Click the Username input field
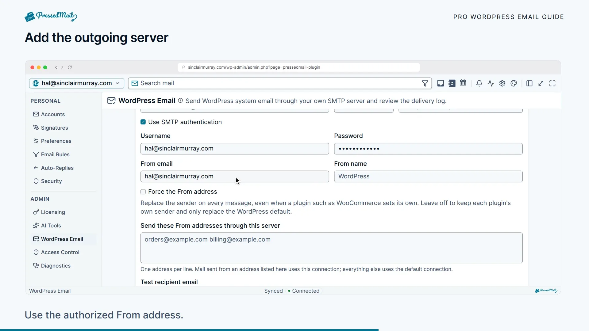Screen dimensions: 589x331 [235, 149]
